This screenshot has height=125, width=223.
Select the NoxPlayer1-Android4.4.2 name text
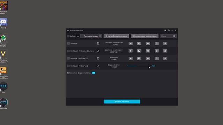(79, 58)
